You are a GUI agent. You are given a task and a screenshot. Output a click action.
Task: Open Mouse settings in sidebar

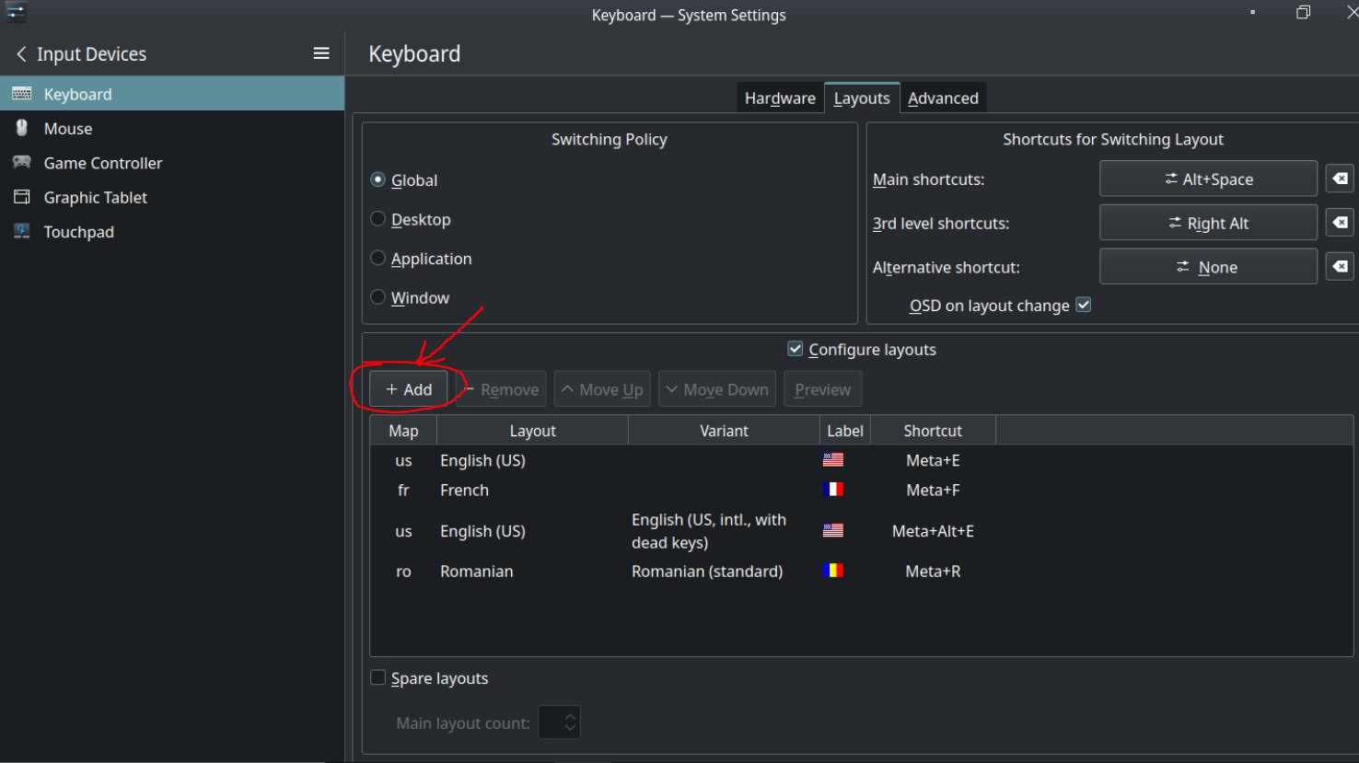click(x=68, y=129)
